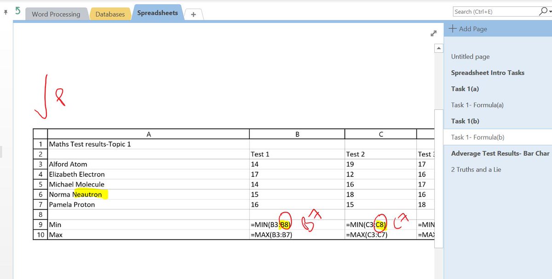The width and height of the screenshot is (552, 279).
Task: Click the '=MIN(B3:B8)' formula cell
Action: (x=297, y=225)
